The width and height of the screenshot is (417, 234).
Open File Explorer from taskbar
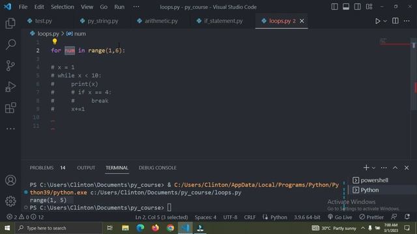125,228
